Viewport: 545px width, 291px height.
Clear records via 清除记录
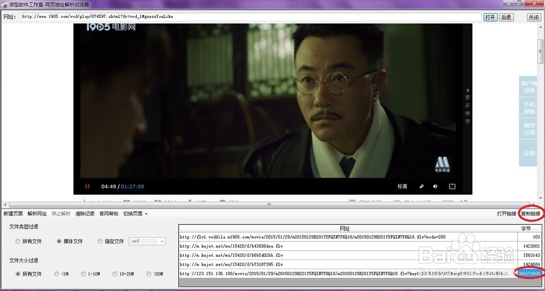click(85, 214)
